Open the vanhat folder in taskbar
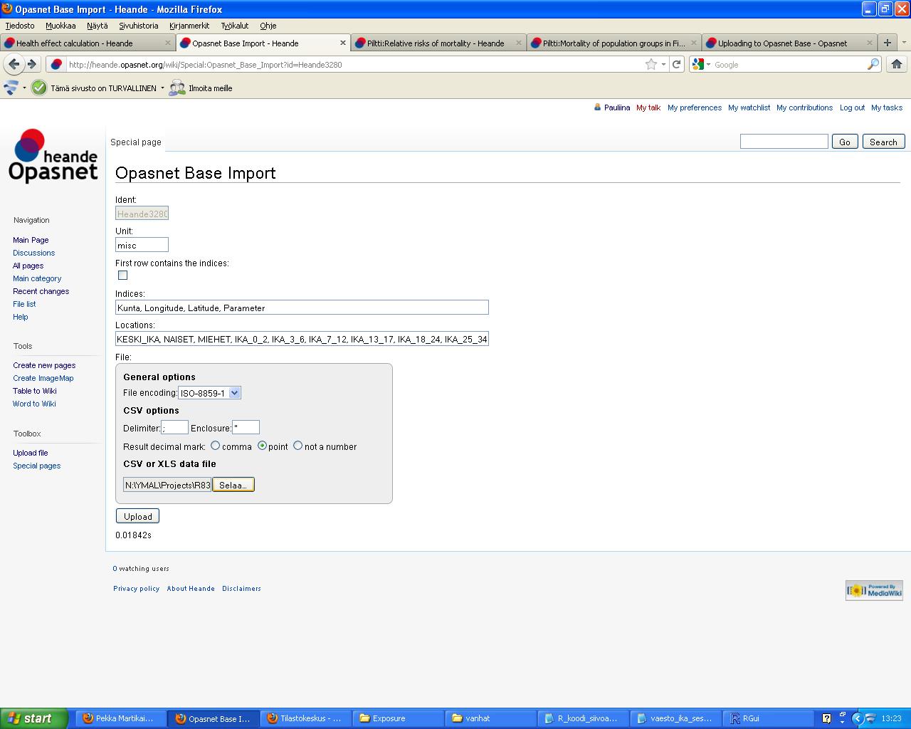 (x=491, y=718)
